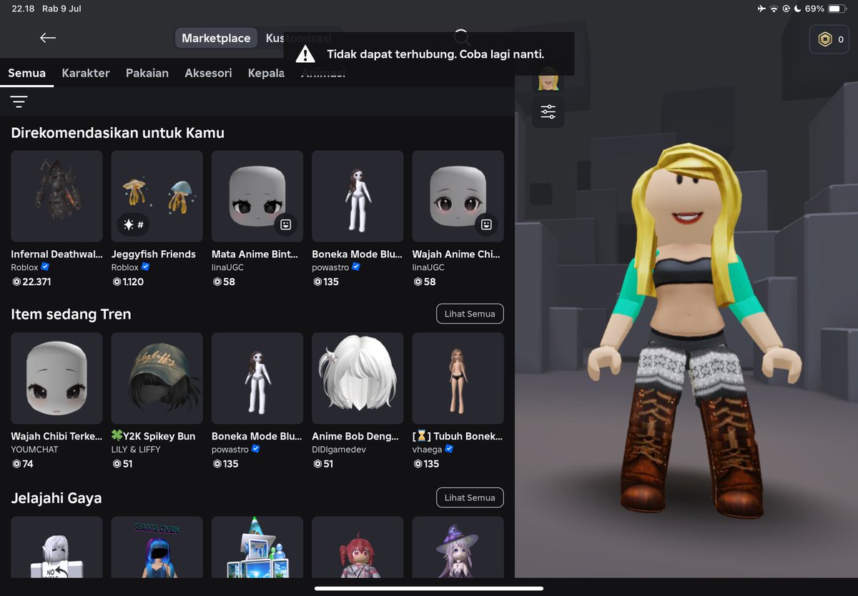Open the blue blocks style thumbnail

point(257,547)
